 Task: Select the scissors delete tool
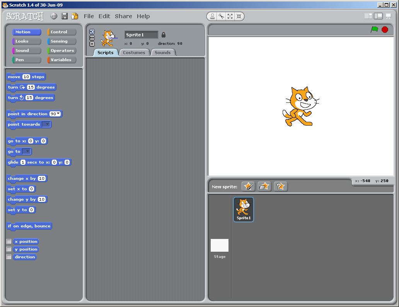pyautogui.click(x=221, y=16)
